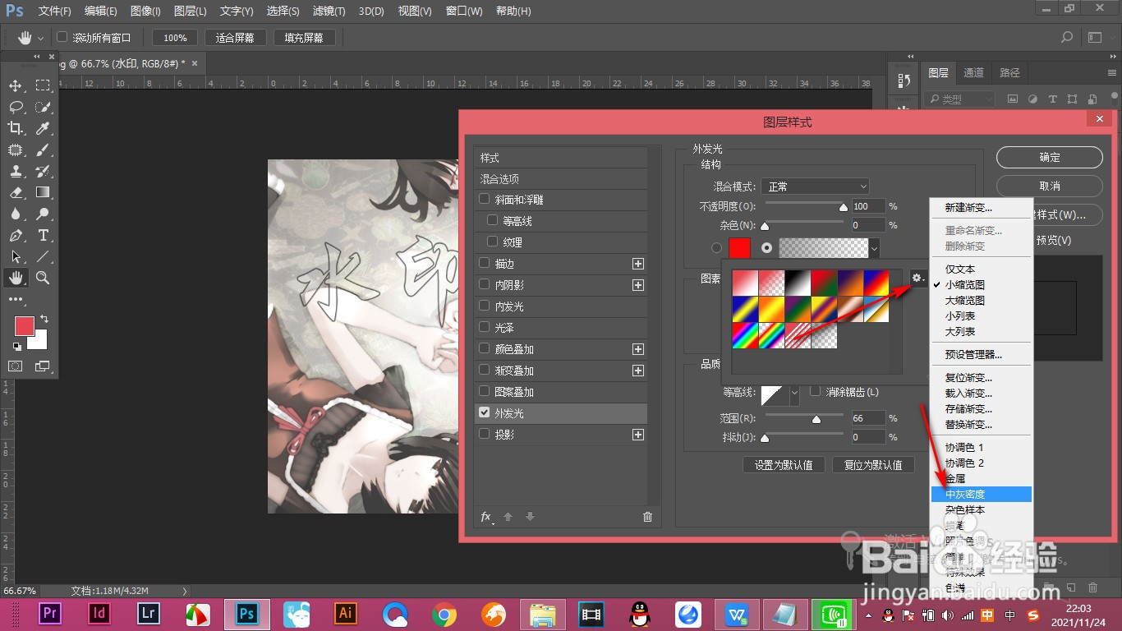Click 填充屏幕 button
This screenshot has width=1122, height=631.
point(304,38)
